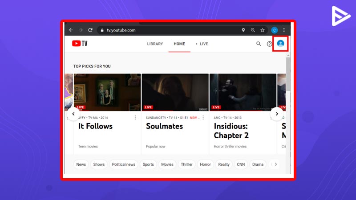Viewport: 356px width, 200px height.
Task: Open the It Follows thumbnail
Action: [107, 92]
